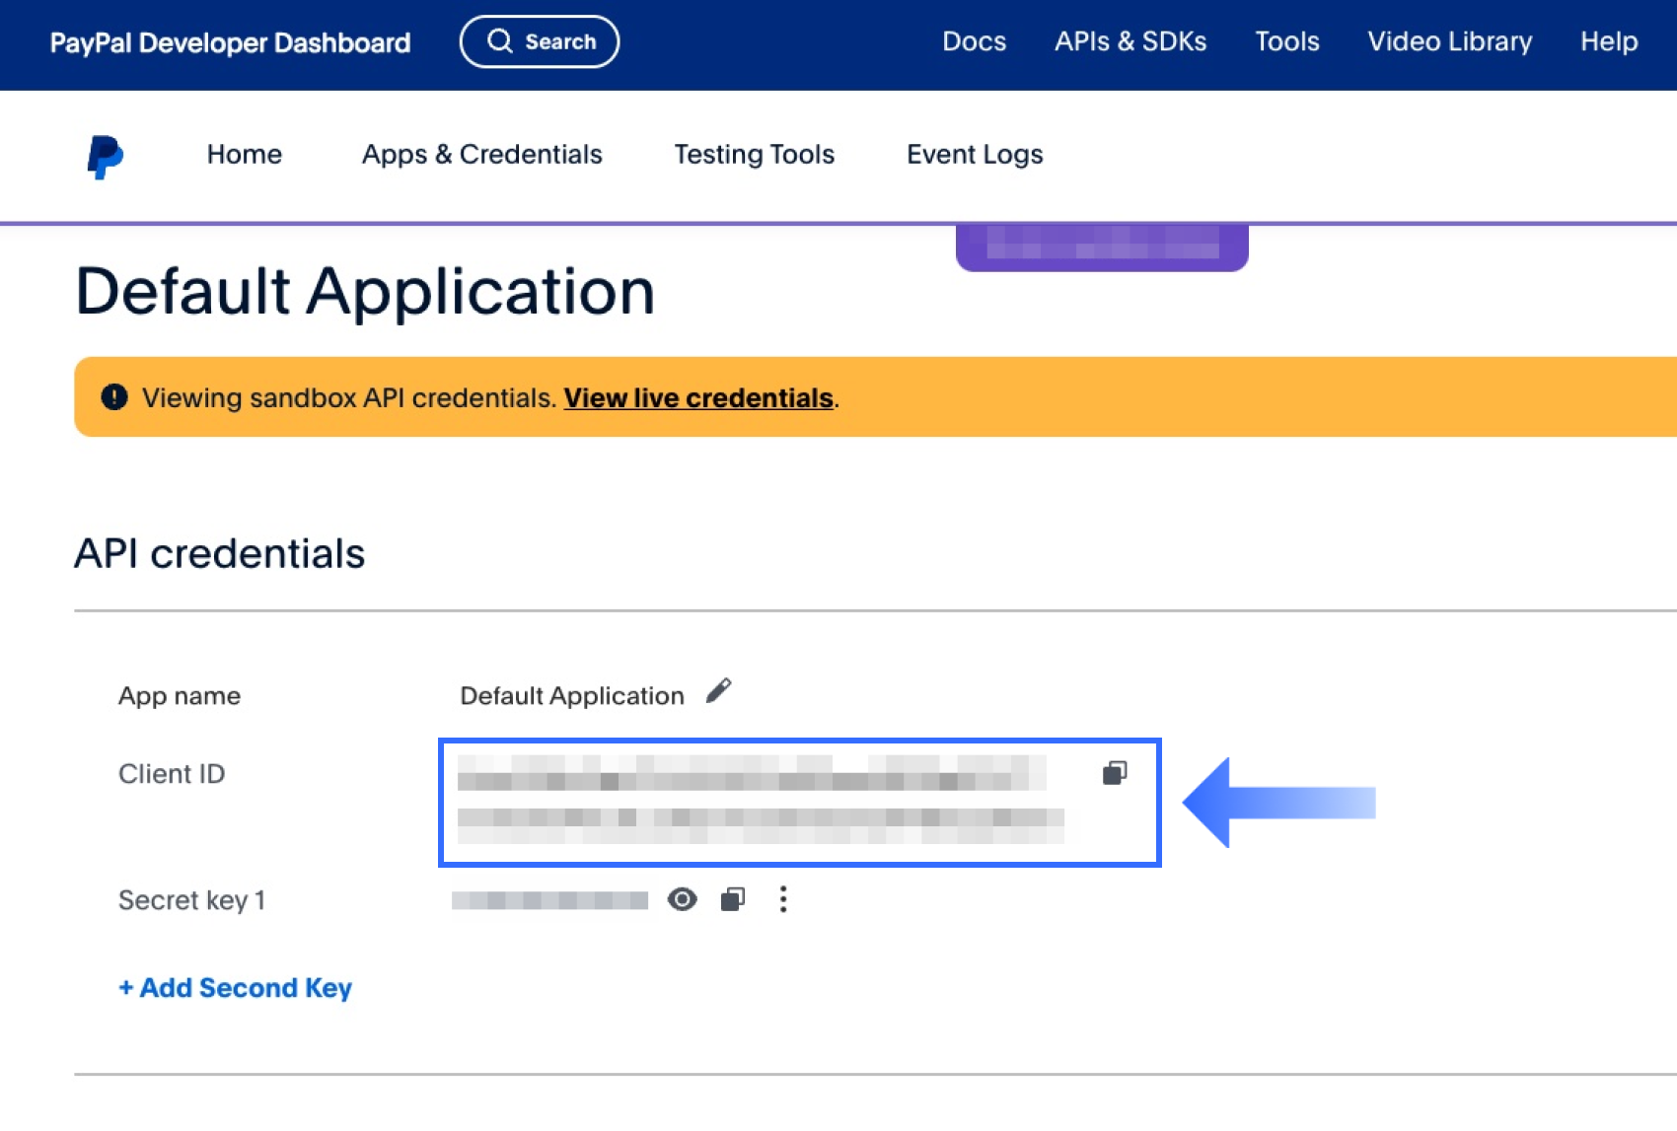Click the PayPal logo icon
Image resolution: width=1677 pixels, height=1131 pixels.
[x=105, y=156]
